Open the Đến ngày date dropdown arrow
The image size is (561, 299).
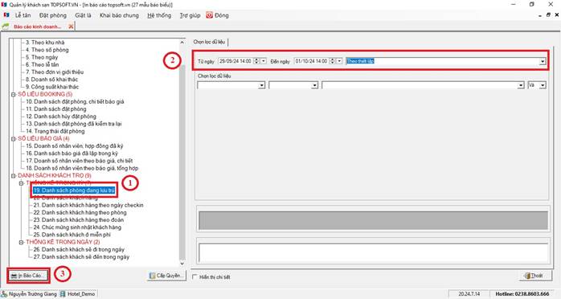click(x=339, y=61)
